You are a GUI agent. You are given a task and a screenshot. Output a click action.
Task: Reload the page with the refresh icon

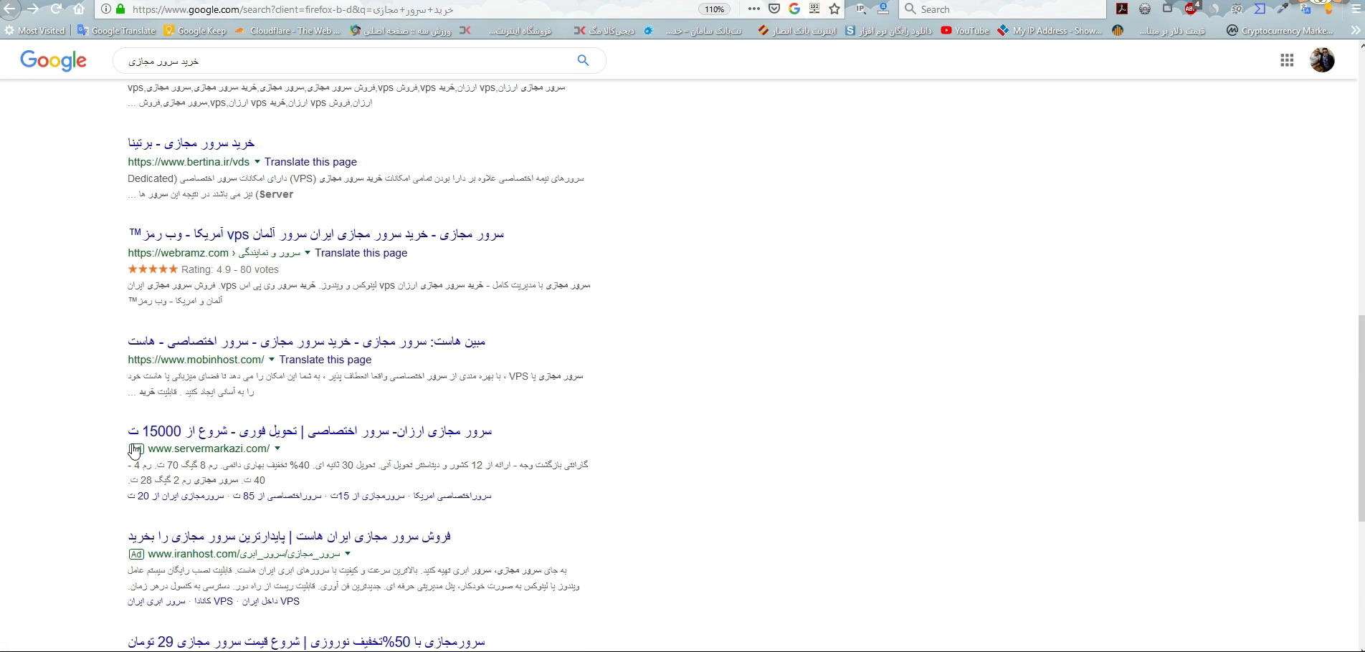pyautogui.click(x=56, y=9)
